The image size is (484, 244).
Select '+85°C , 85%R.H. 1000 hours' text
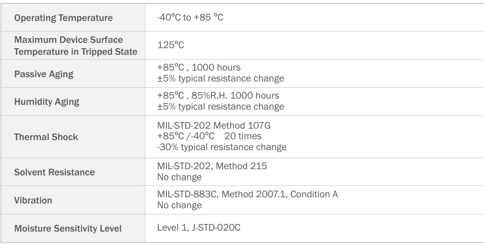click(218, 95)
